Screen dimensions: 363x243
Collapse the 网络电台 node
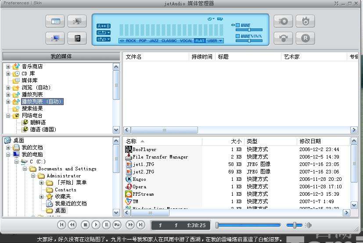pos(8,116)
